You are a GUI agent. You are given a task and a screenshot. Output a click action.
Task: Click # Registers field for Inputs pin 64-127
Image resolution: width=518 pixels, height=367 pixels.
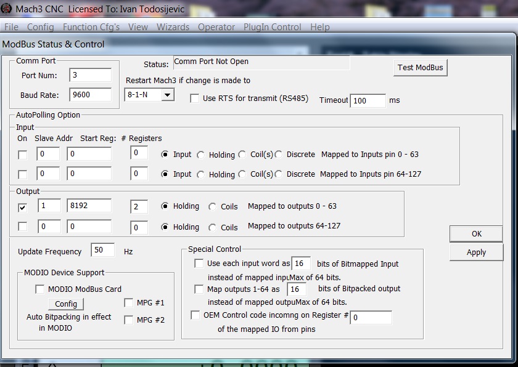click(x=139, y=174)
